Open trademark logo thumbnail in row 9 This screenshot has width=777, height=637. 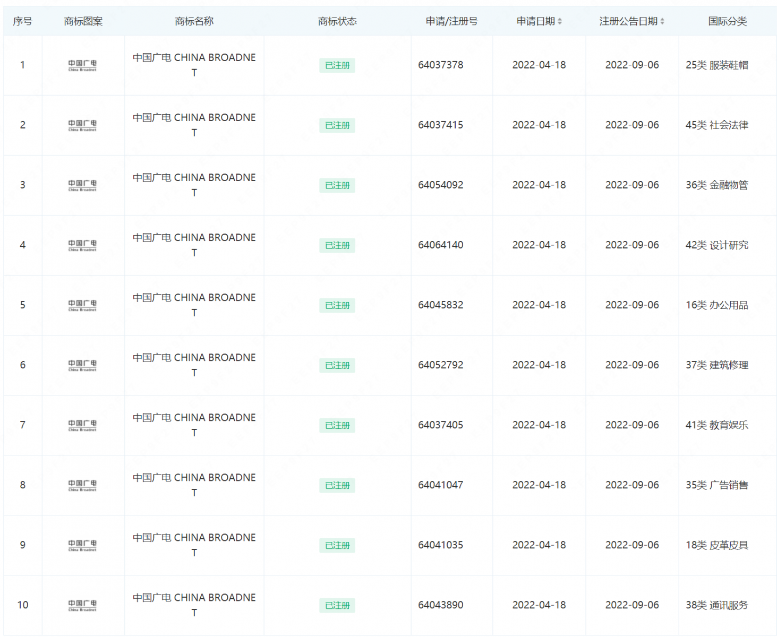[x=82, y=545]
